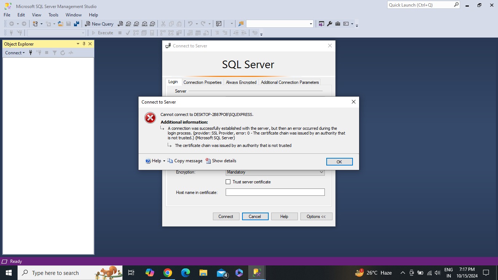498x280 pixels.
Task: Open the Tools menu
Action: tap(53, 15)
